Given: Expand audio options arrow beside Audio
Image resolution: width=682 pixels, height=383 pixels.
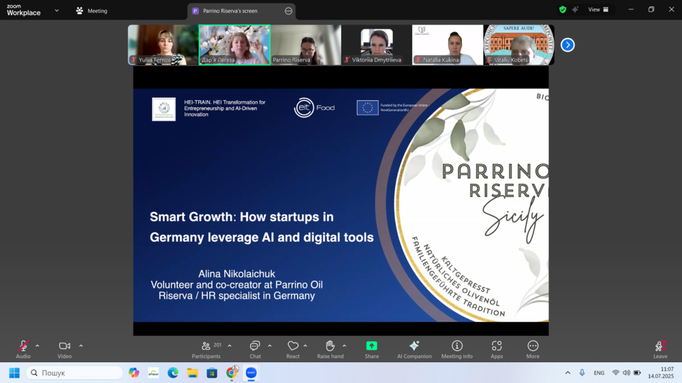Looking at the screenshot, I should (38, 346).
